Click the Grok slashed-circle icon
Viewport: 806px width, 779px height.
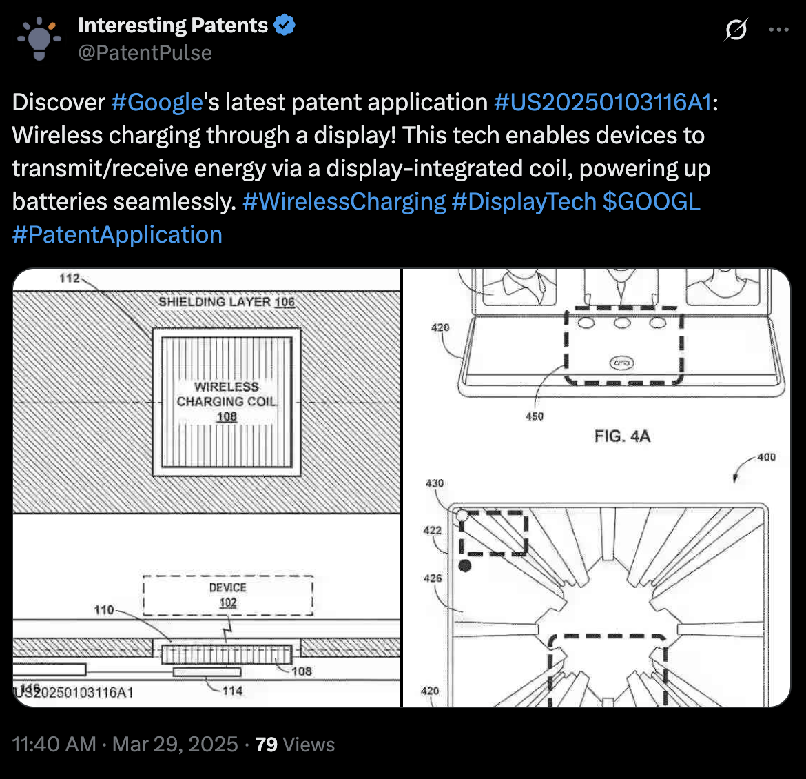pyautogui.click(x=736, y=30)
